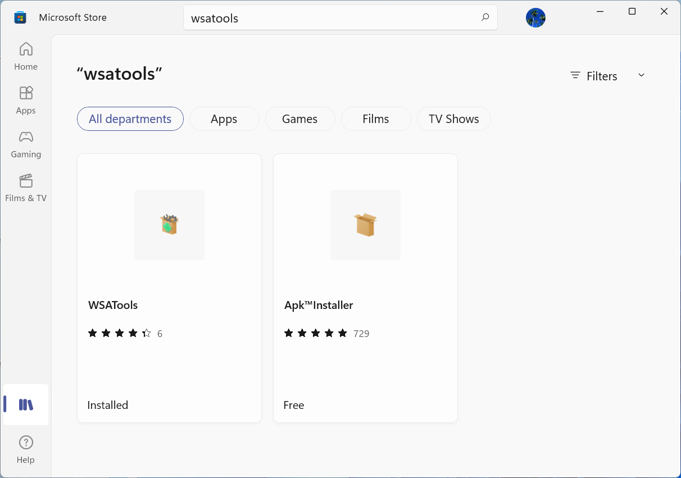Open the Home section in sidebar
This screenshot has width=681, height=478.
(x=26, y=56)
